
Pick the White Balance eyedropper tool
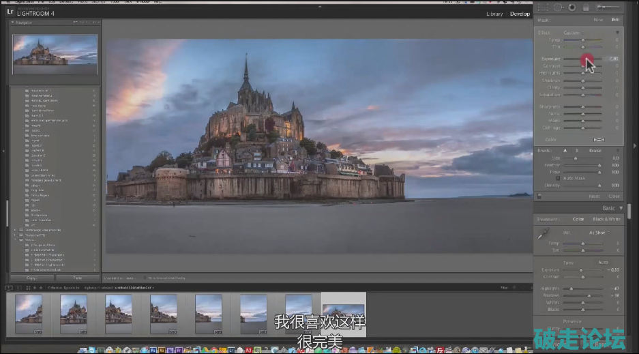544,235
